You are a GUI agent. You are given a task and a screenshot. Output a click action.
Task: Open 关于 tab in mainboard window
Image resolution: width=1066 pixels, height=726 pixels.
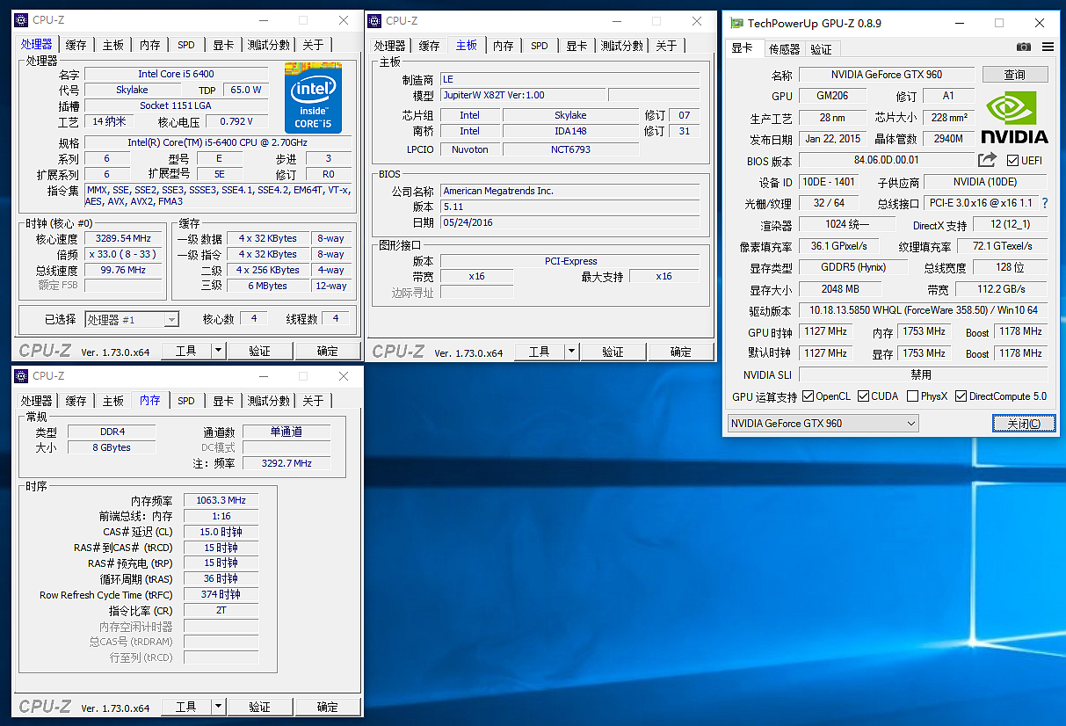(666, 46)
